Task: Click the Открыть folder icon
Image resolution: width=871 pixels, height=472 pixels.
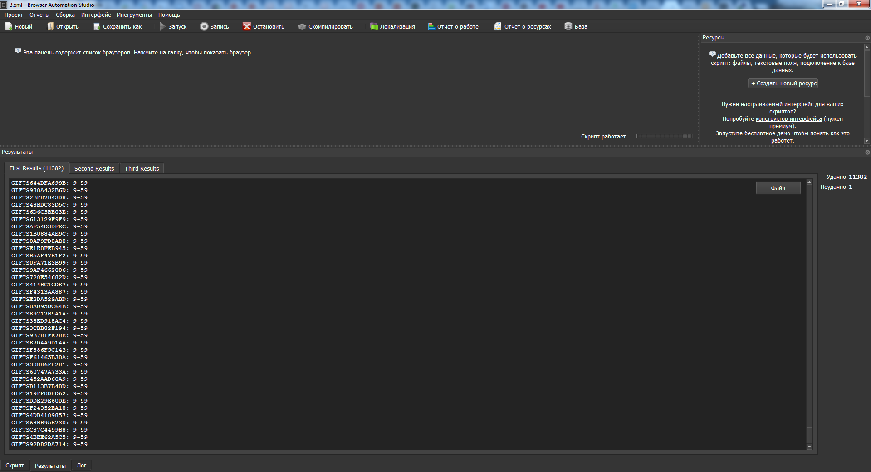Action: pos(50,26)
